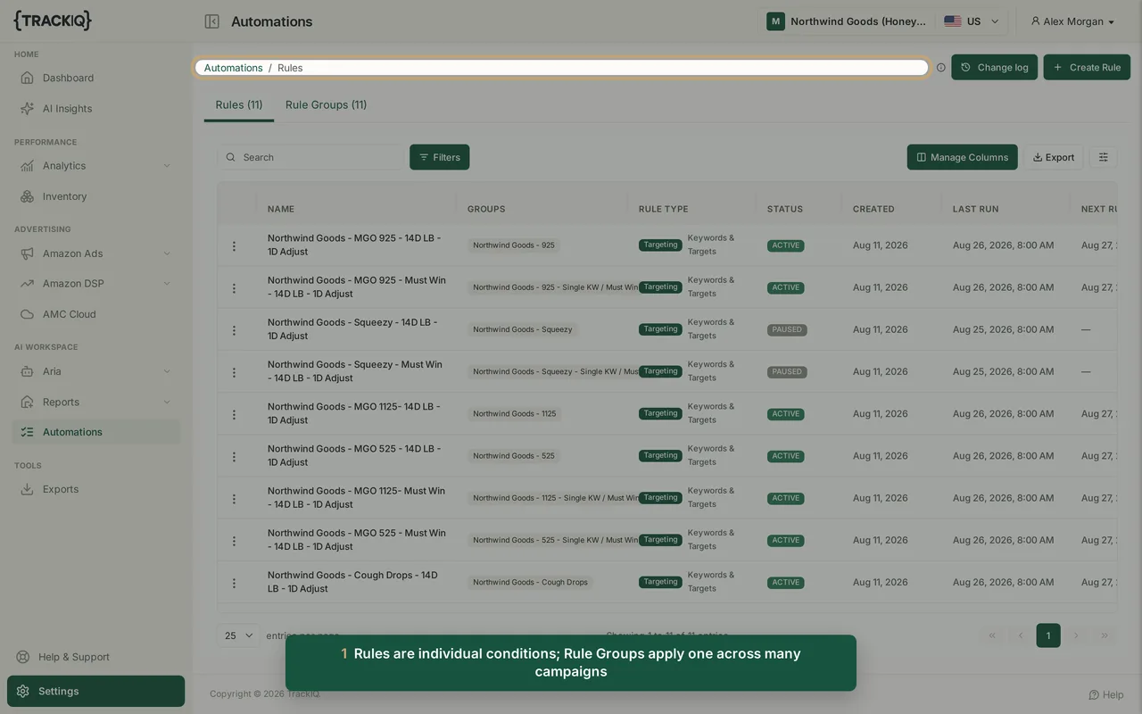
Task: Open the Change log
Action: [994, 67]
